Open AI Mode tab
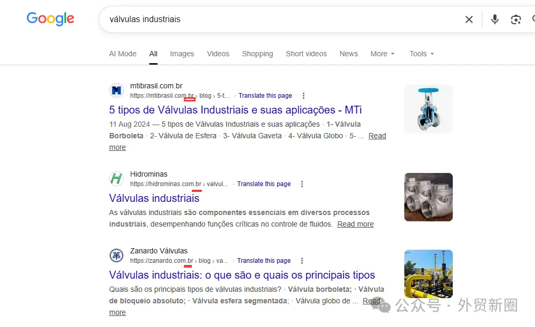535x327 pixels. 123,54
